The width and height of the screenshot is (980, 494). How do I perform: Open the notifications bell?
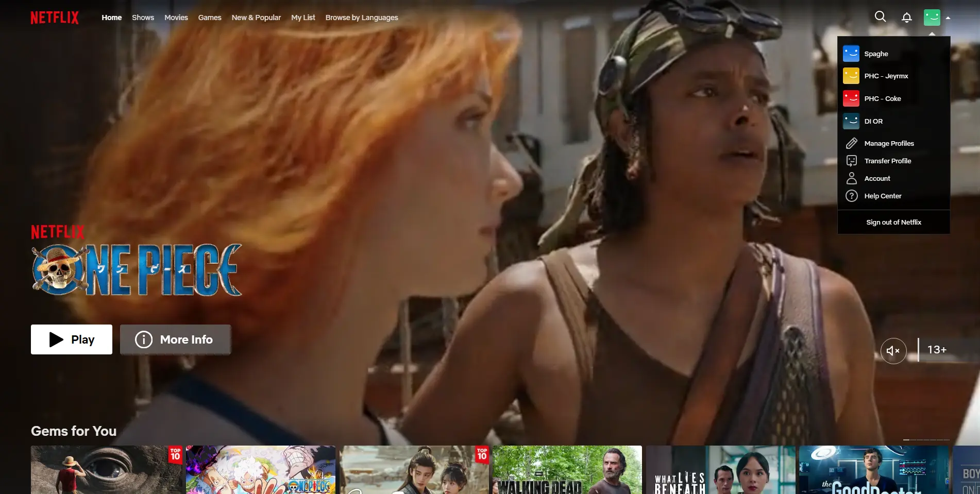(x=907, y=18)
